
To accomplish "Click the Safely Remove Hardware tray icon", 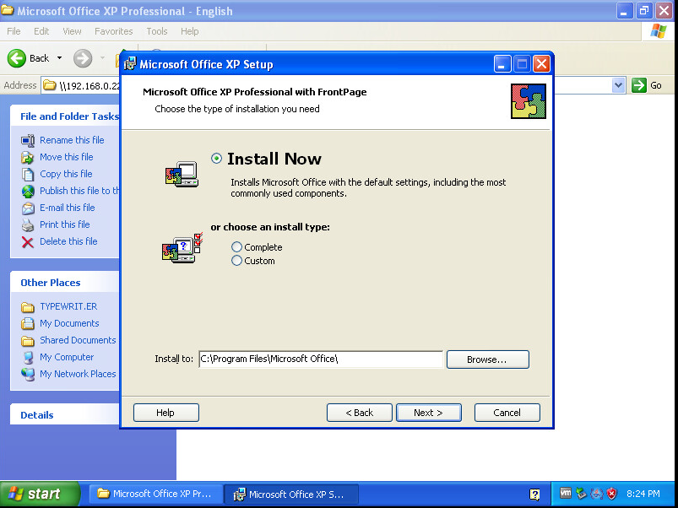I will click(x=581, y=494).
